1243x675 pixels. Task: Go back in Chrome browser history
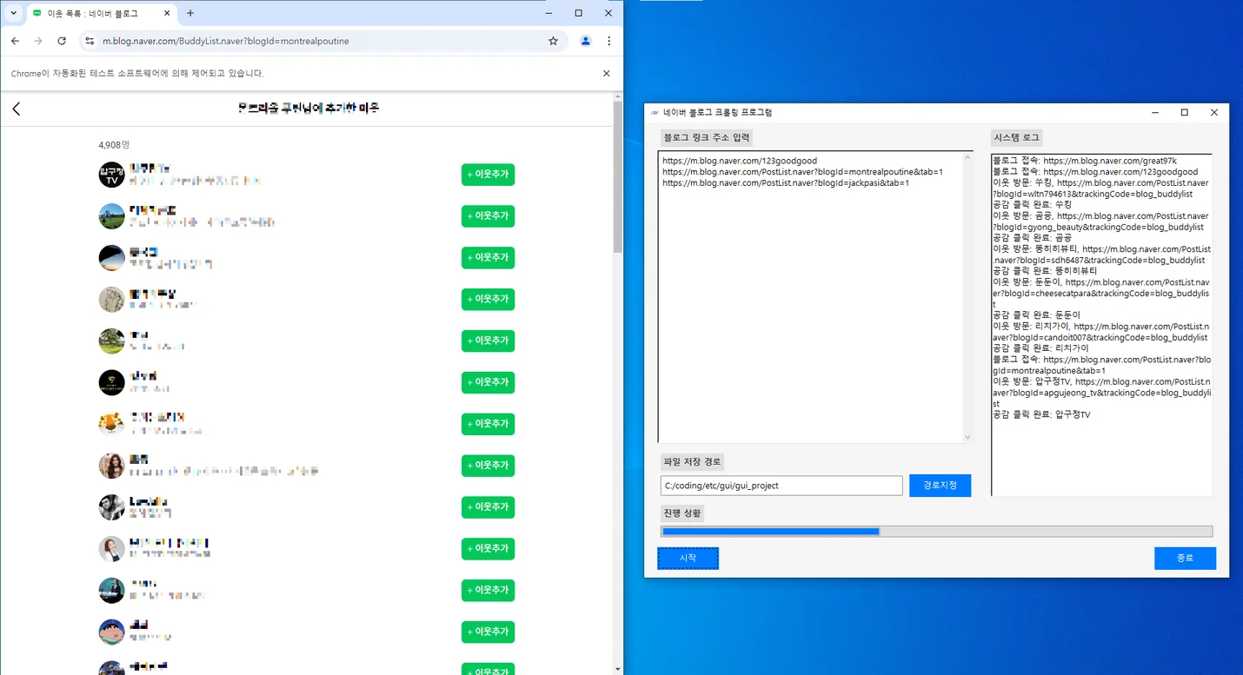pyautogui.click(x=15, y=41)
